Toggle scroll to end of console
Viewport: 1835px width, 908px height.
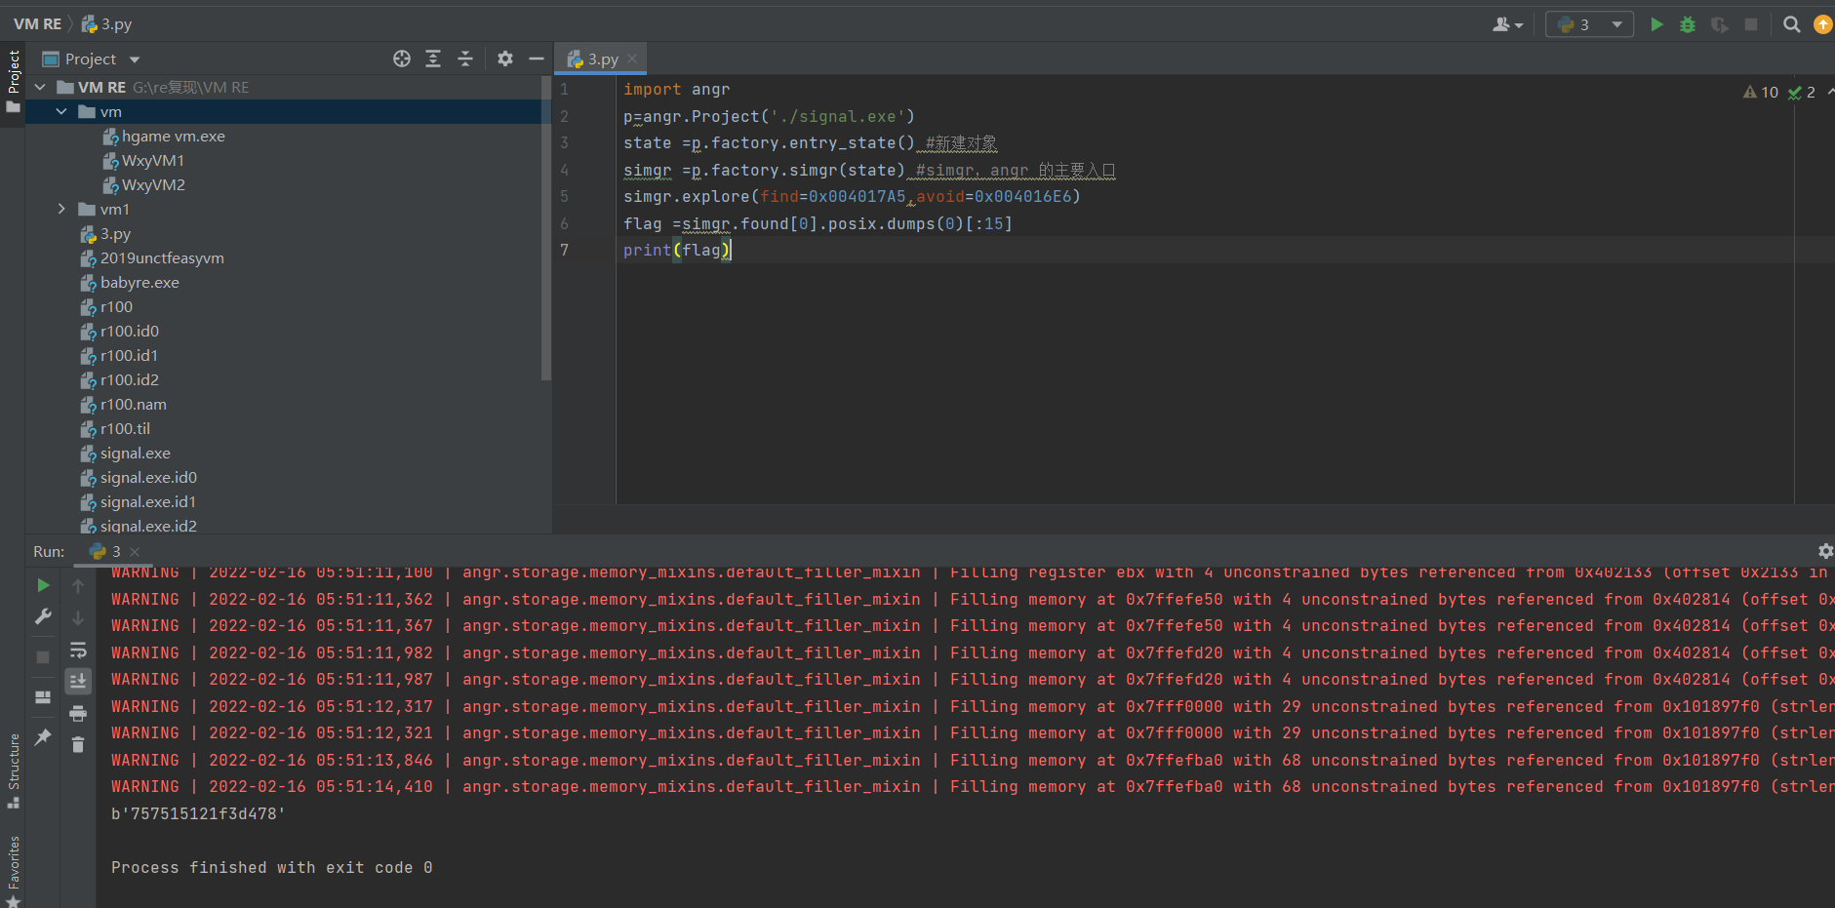[78, 681]
